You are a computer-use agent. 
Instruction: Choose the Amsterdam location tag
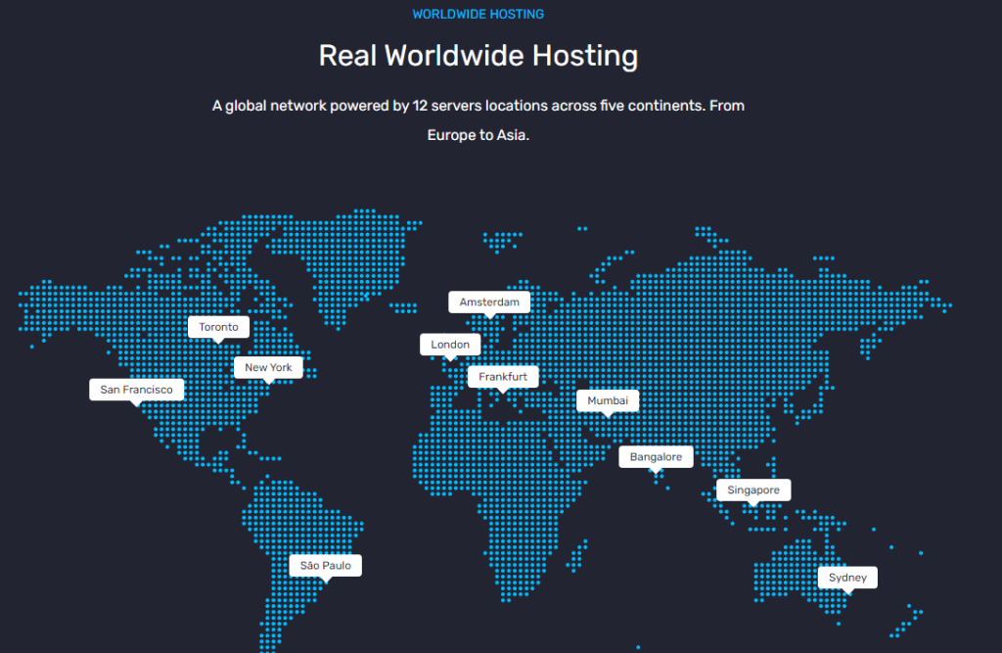(x=489, y=302)
